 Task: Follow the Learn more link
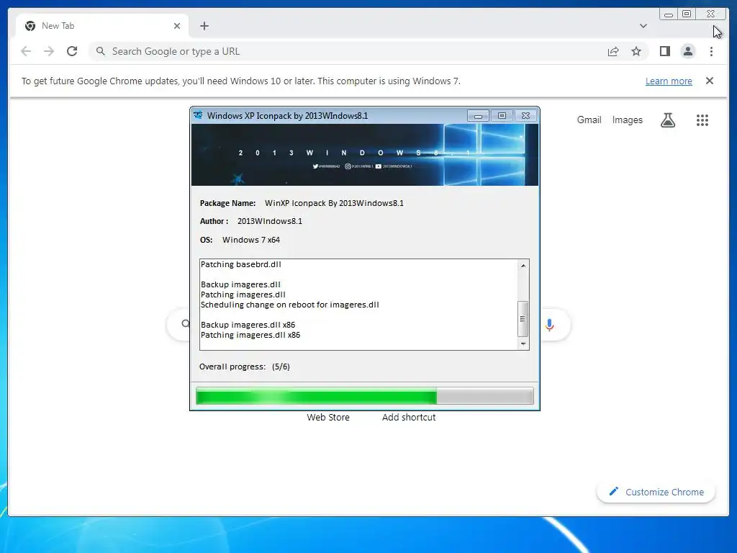(669, 81)
